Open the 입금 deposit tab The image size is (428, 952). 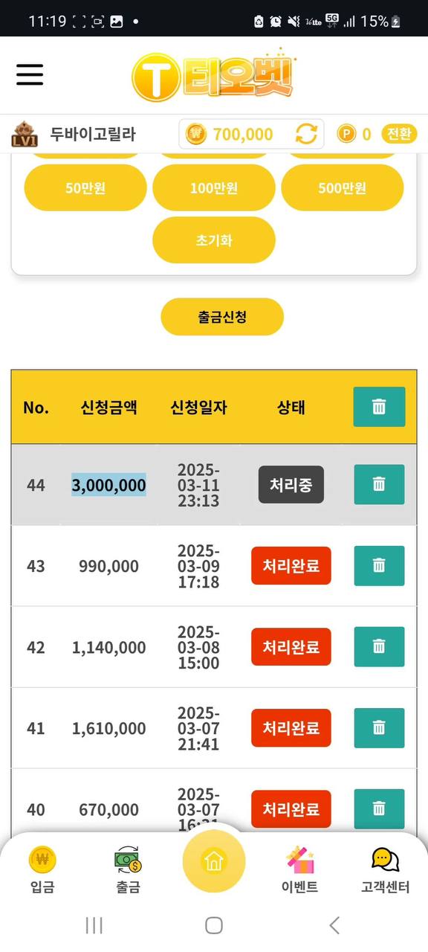pos(42,870)
